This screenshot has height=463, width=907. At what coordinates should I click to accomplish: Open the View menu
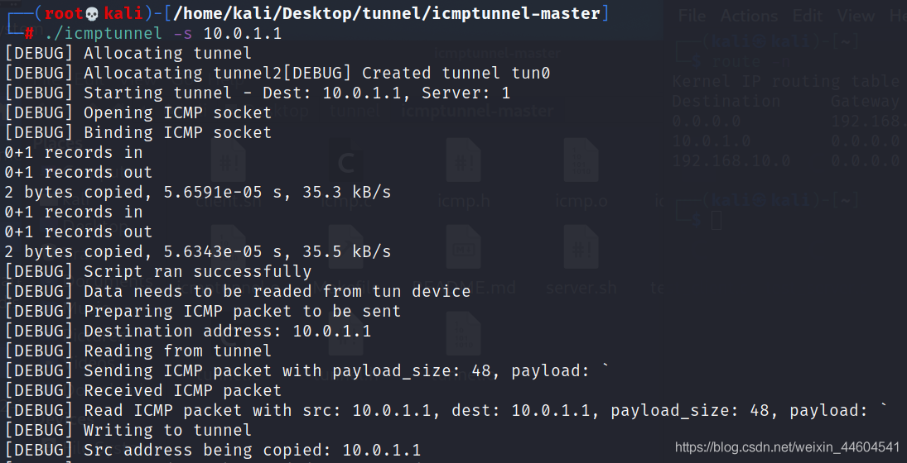856,16
